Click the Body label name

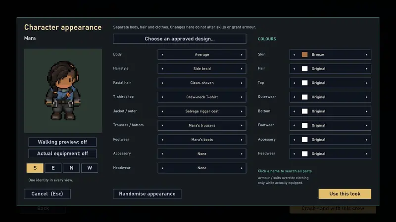click(117, 54)
